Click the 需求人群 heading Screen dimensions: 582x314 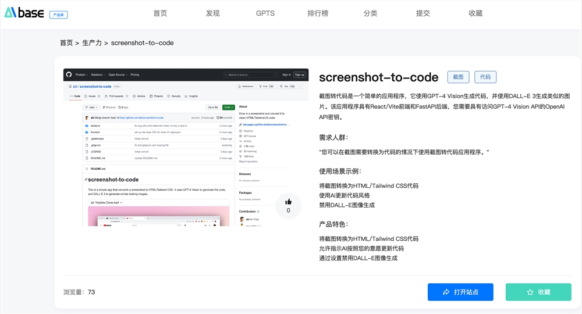333,138
